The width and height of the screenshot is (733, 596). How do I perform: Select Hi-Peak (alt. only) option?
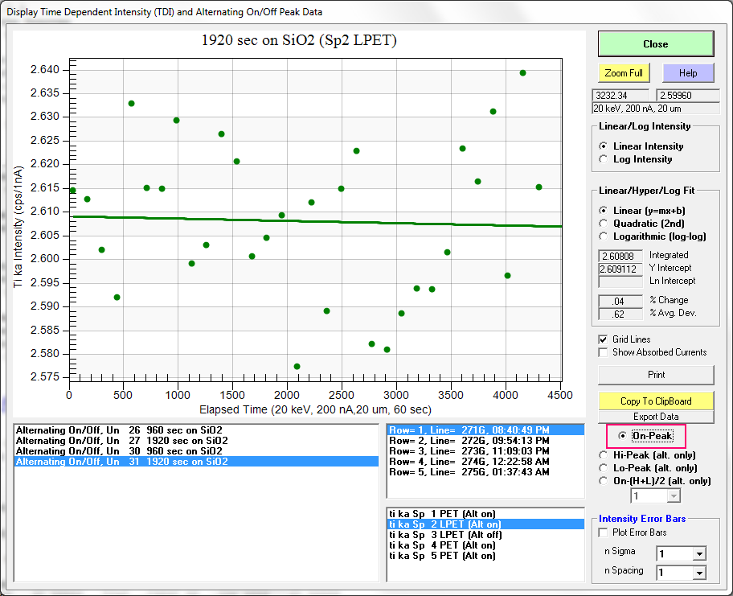[x=605, y=455]
